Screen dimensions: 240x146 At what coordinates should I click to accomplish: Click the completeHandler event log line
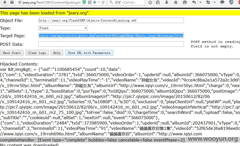tap(92, 140)
